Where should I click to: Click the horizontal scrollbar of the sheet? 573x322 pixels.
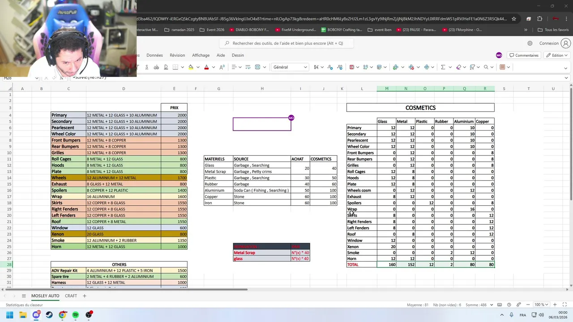[x=126, y=289]
